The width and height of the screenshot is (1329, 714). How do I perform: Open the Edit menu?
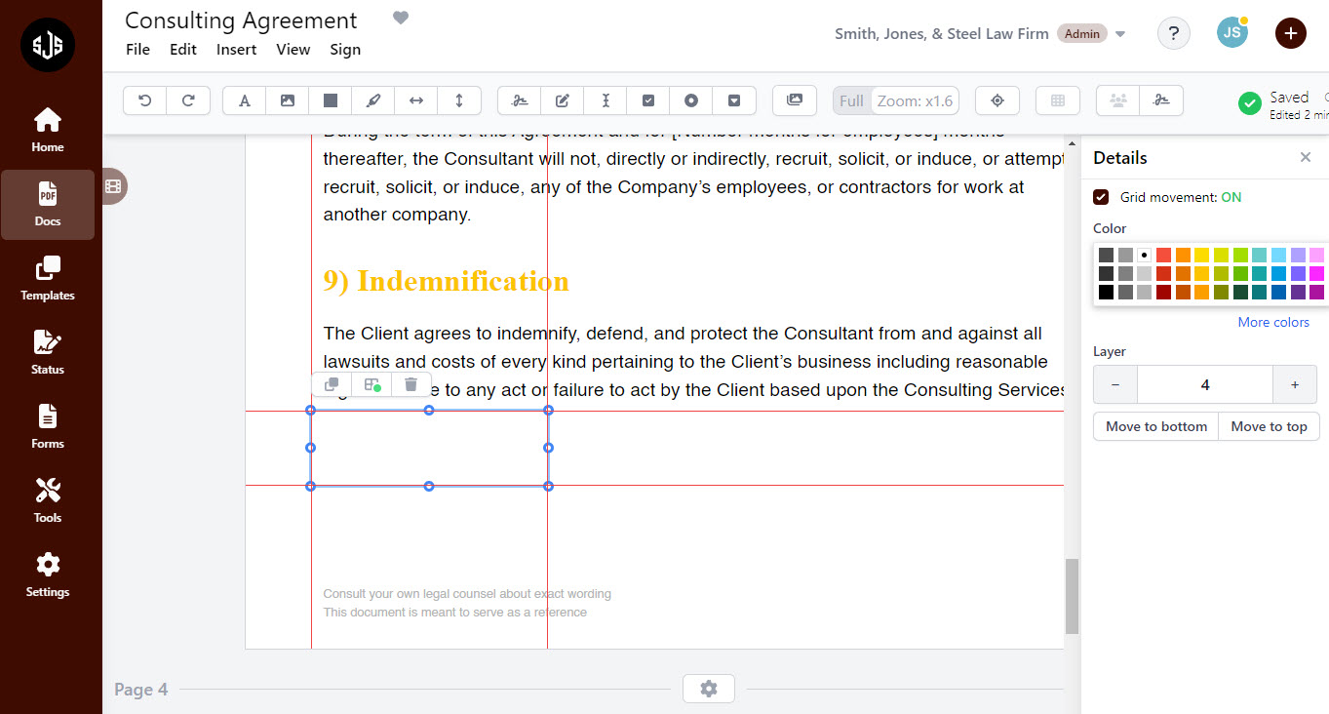pos(183,50)
